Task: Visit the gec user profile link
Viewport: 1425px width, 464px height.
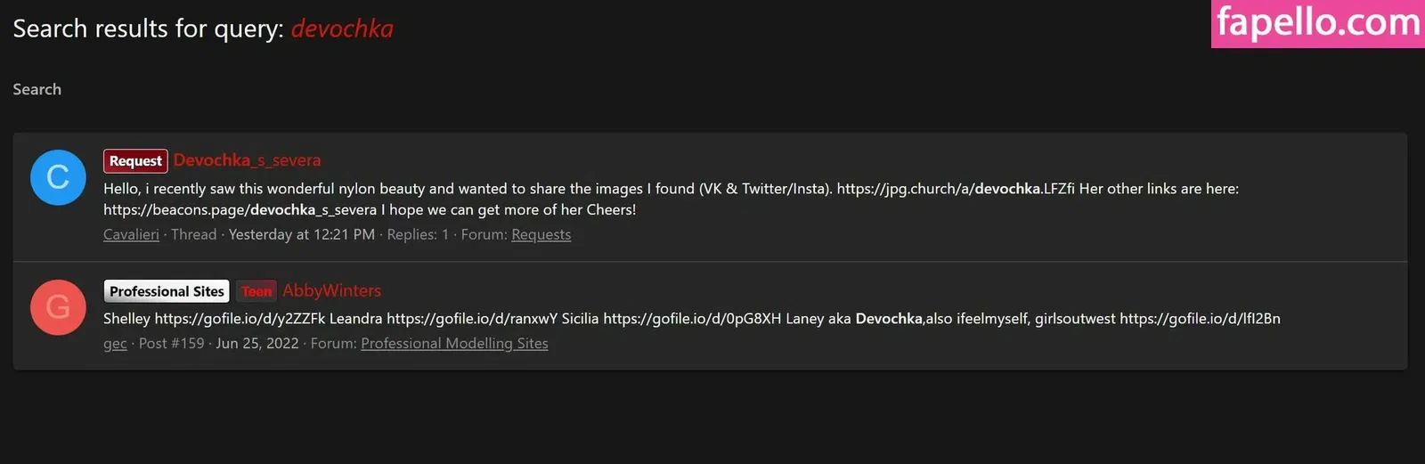Action: tap(115, 343)
